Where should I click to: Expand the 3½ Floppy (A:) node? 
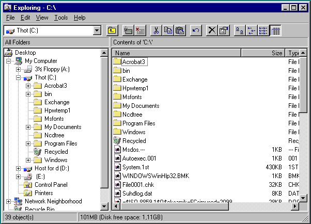pos(18,69)
